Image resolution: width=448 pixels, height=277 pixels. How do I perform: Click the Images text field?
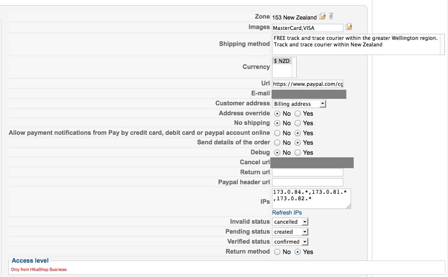tap(307, 28)
